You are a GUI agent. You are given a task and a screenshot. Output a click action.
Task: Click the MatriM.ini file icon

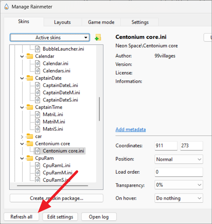(x=37, y=122)
